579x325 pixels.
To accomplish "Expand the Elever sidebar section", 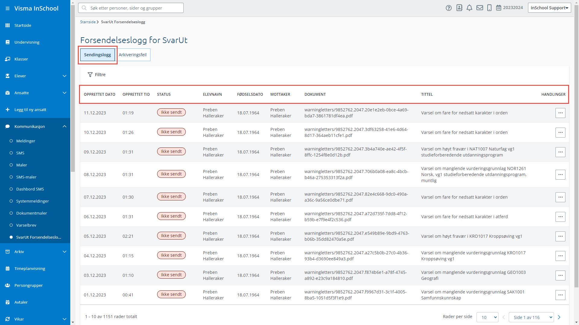I will [35, 76].
